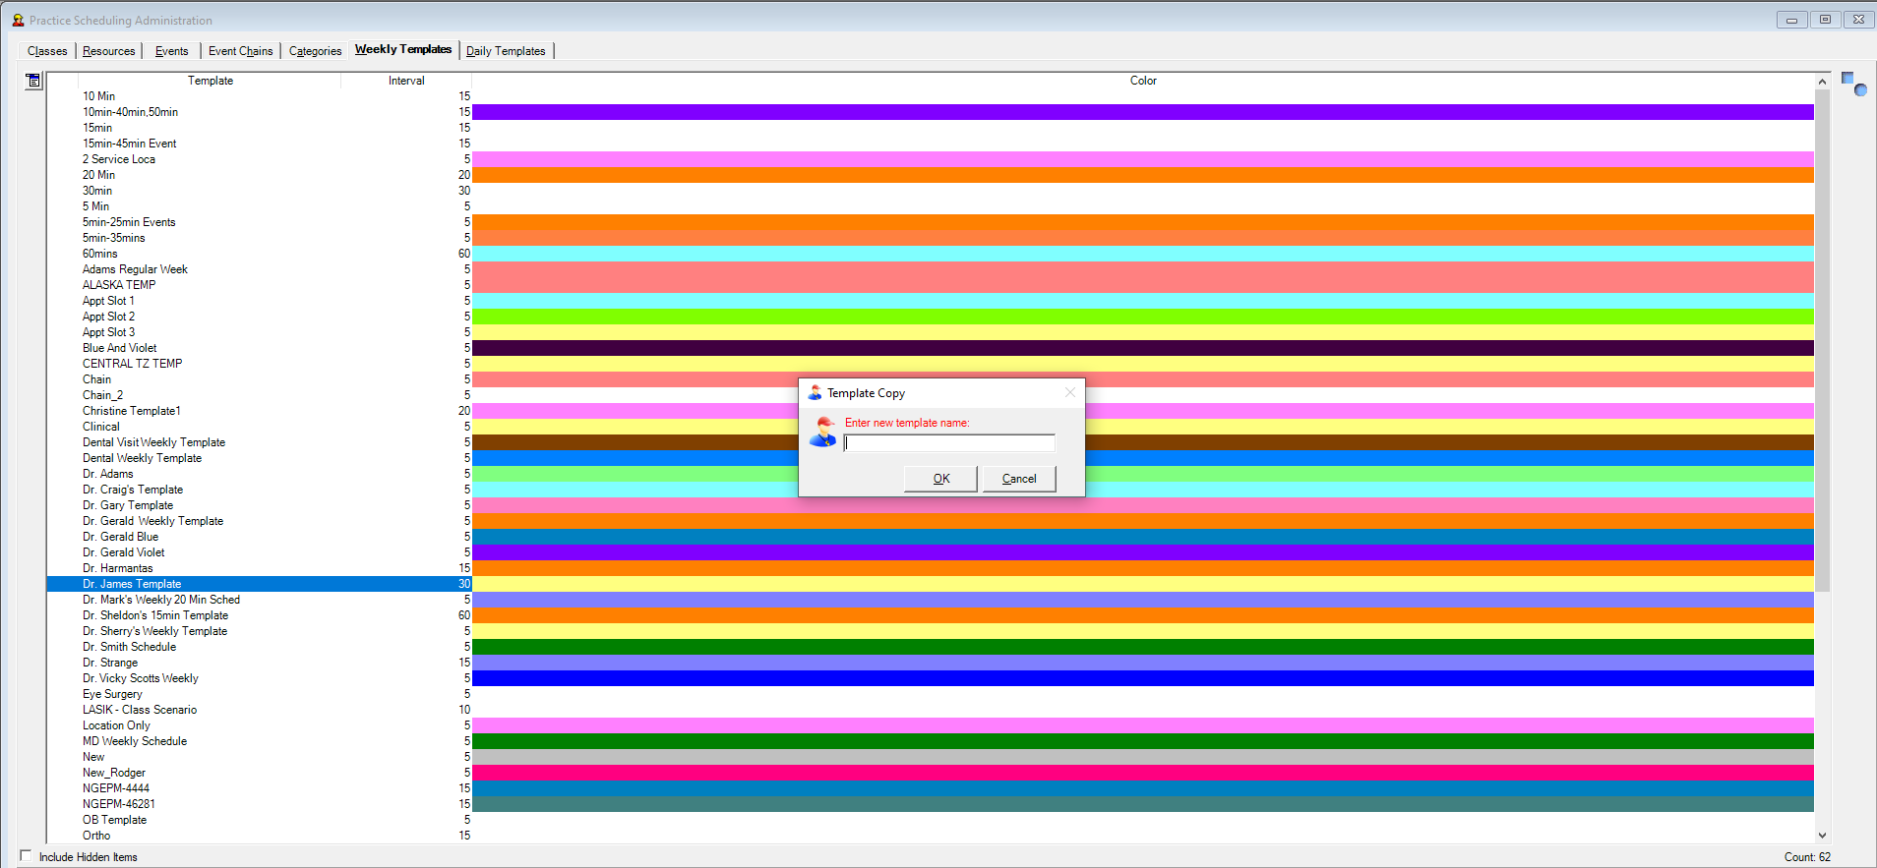1877x868 pixels.
Task: Select Dental Visit Weekly Template
Action: tap(154, 442)
